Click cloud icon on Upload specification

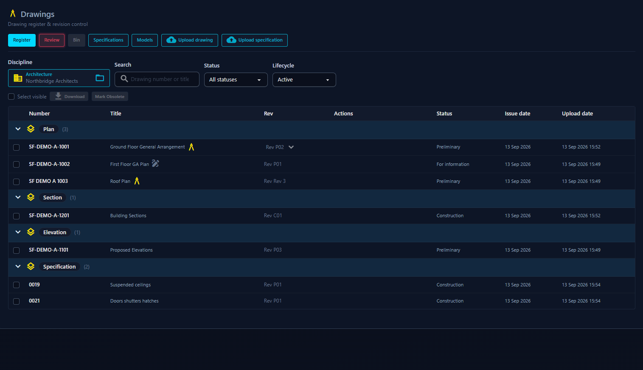point(231,40)
